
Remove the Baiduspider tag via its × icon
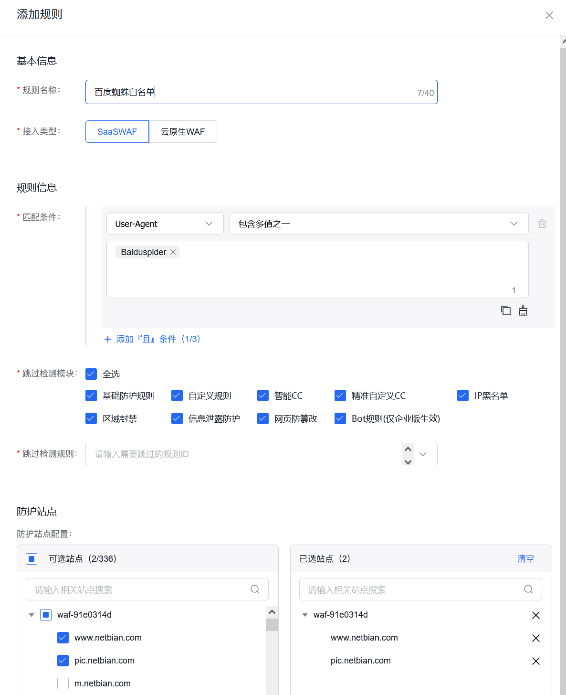pos(173,252)
